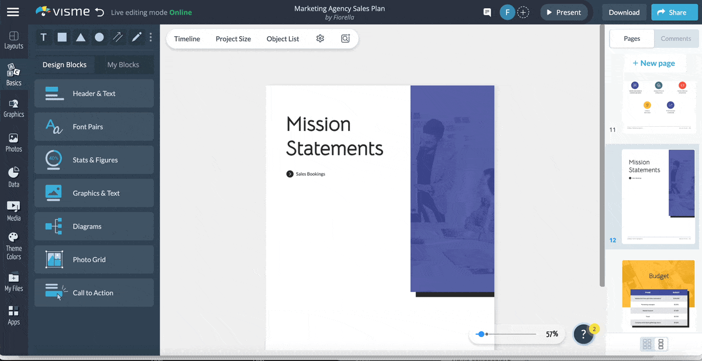
Task: Select the circle shape tool
Action: coord(99,37)
